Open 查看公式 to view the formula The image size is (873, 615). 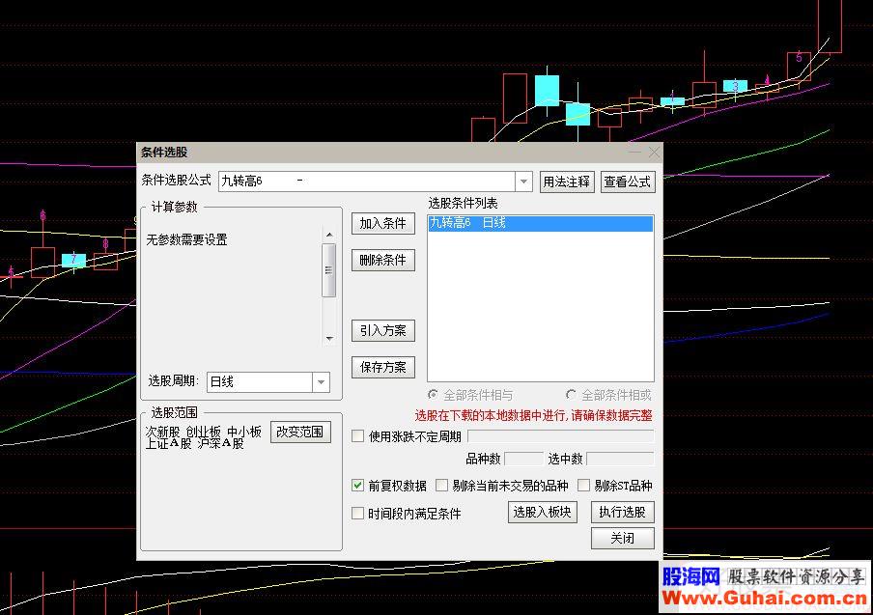coord(628,182)
